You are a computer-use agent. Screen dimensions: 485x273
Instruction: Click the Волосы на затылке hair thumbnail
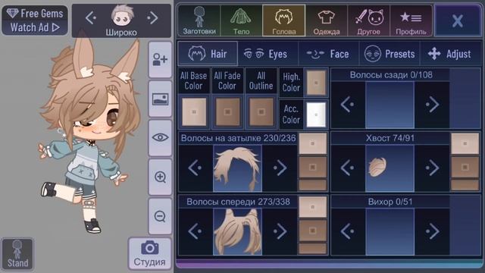(x=237, y=168)
